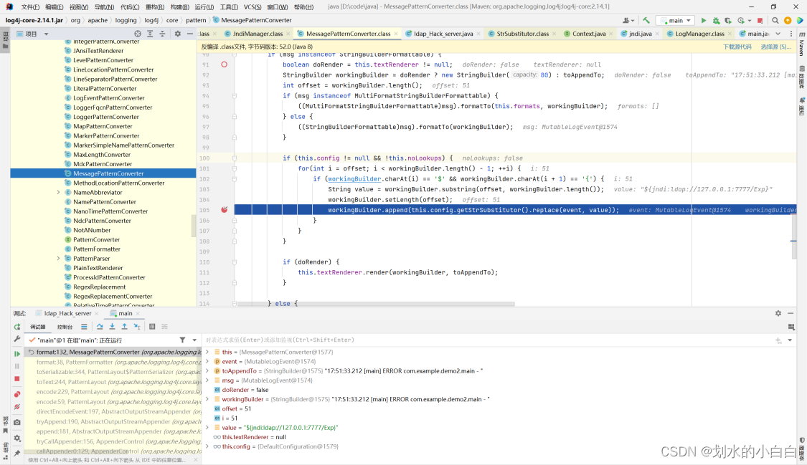
Task: Run to cursor in debugger
Action: [137, 327]
